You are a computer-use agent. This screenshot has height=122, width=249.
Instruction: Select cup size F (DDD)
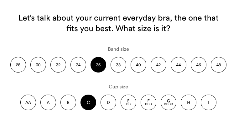[x=148, y=102]
